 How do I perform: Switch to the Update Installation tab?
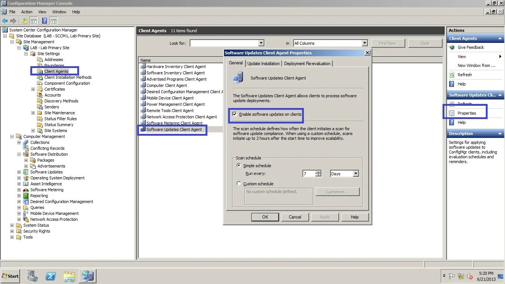pyautogui.click(x=264, y=64)
